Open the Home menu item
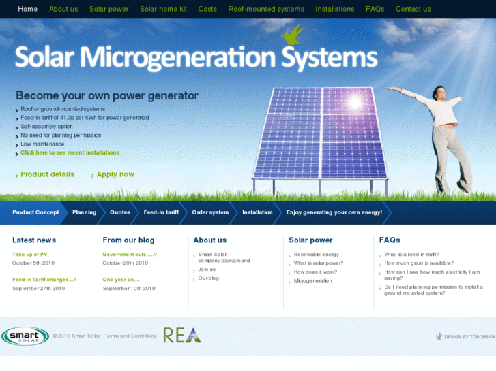Image resolution: width=496 pixels, height=371 pixels. 27,9
